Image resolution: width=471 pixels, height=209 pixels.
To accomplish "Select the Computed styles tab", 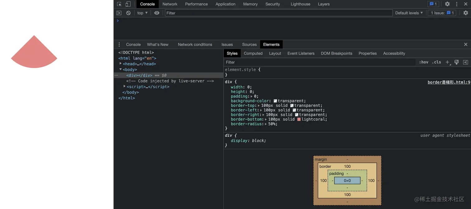I will click(x=253, y=53).
